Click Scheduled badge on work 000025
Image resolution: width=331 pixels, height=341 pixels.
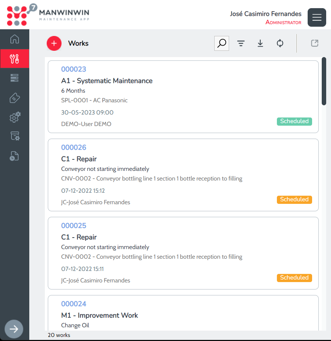coord(294,278)
